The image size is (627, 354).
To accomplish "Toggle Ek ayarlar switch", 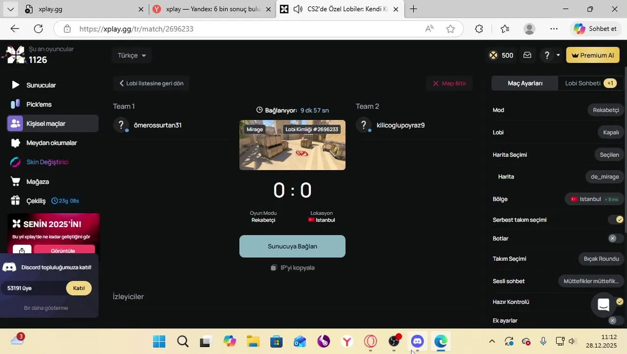I will coord(616,321).
